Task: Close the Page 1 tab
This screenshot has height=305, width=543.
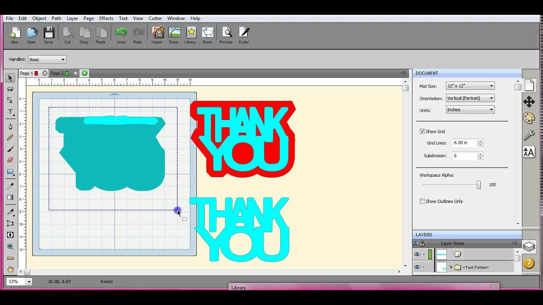Action: tap(45, 73)
